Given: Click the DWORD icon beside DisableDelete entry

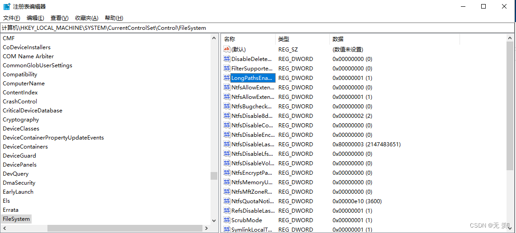Looking at the screenshot, I should coord(227,59).
